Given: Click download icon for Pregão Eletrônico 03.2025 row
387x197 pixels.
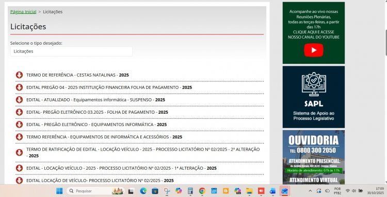Looking at the screenshot, I should pyautogui.click(x=19, y=112).
